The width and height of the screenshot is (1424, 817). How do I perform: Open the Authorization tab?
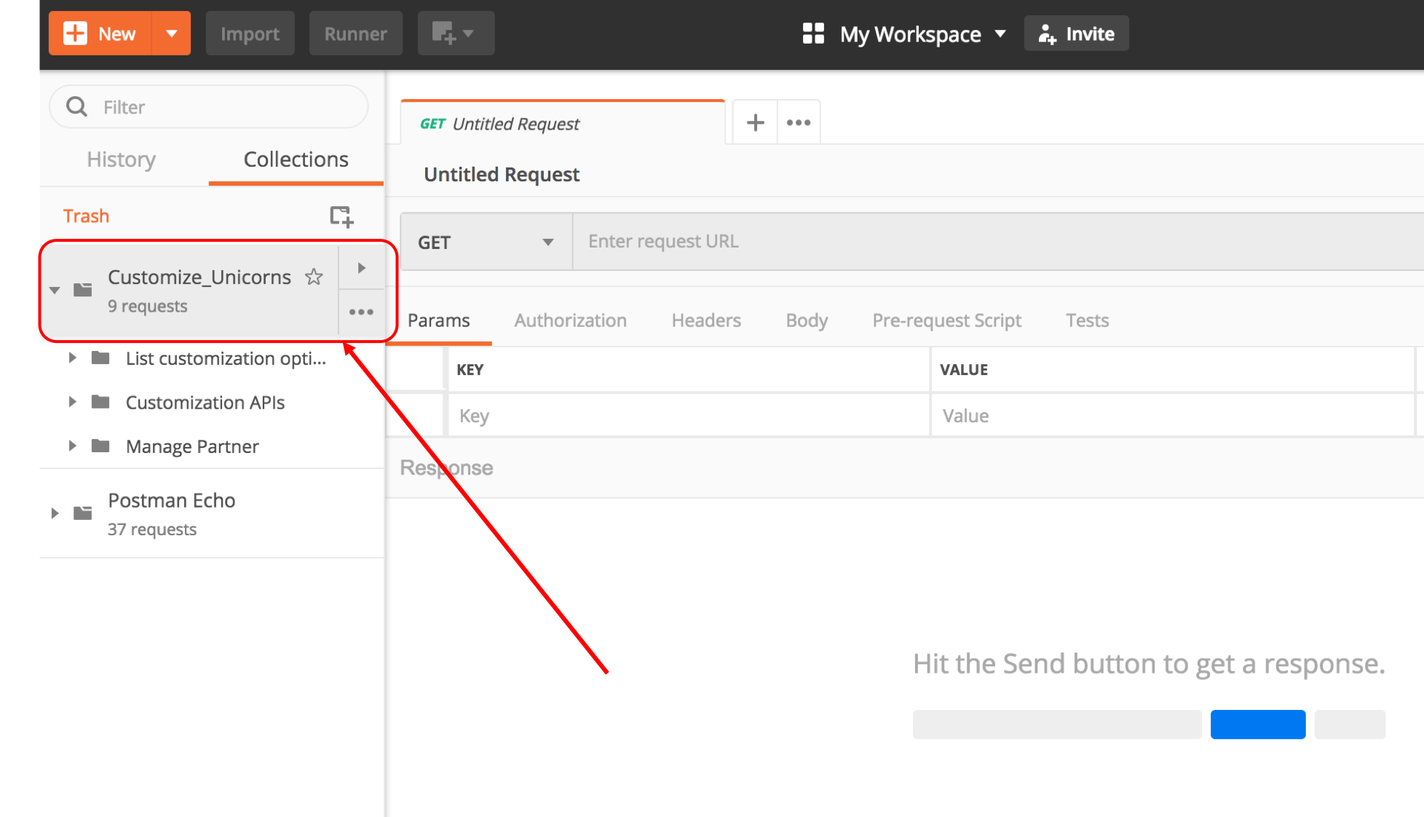[570, 320]
